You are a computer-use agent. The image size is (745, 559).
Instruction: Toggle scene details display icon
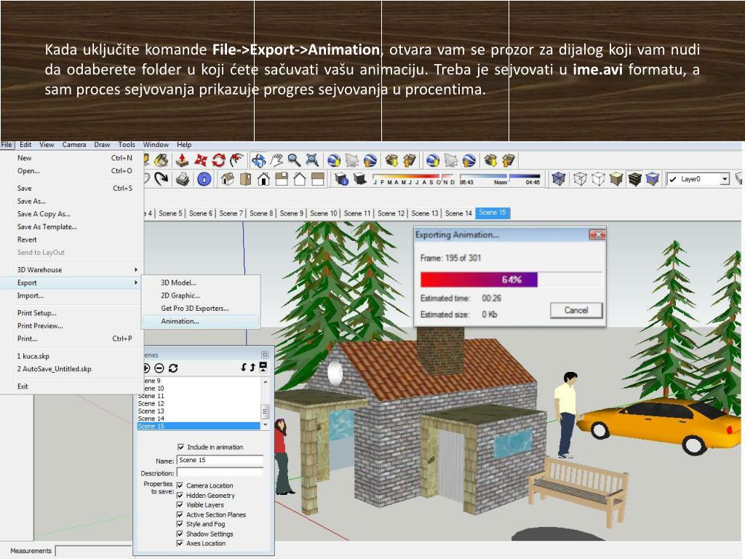[263, 367]
